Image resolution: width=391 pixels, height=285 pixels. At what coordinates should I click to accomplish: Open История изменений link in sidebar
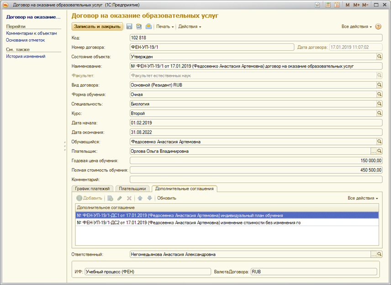click(26, 57)
